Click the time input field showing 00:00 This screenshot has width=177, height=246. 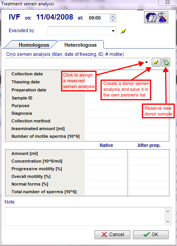click(98, 18)
